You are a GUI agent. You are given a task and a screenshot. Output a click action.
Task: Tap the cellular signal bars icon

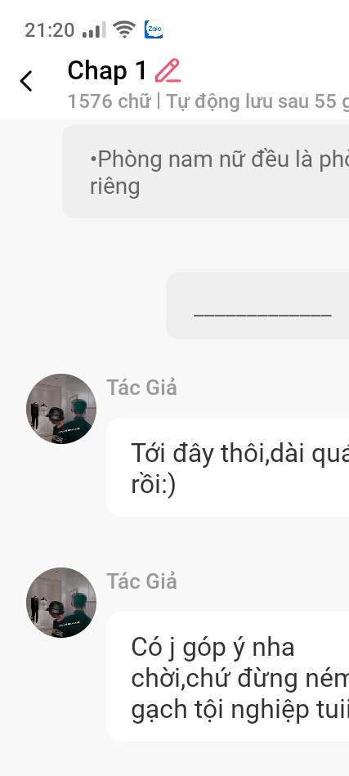click(94, 30)
